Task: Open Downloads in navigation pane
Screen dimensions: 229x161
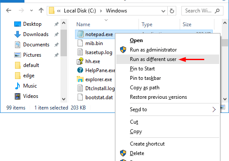Action: click(31, 34)
